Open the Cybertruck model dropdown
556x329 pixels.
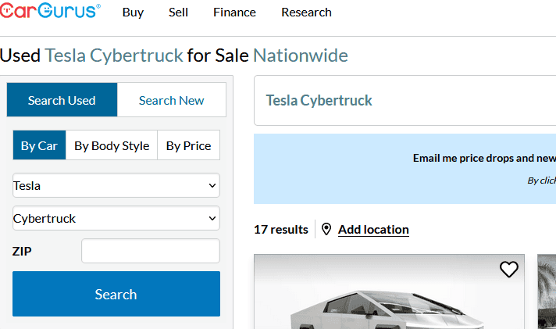pyautogui.click(x=116, y=218)
